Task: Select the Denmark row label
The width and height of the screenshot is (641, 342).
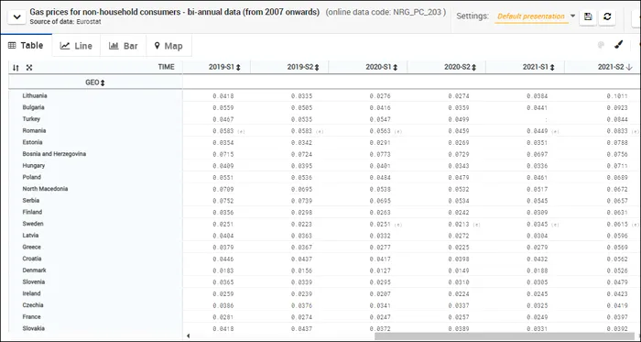Action: click(x=34, y=270)
